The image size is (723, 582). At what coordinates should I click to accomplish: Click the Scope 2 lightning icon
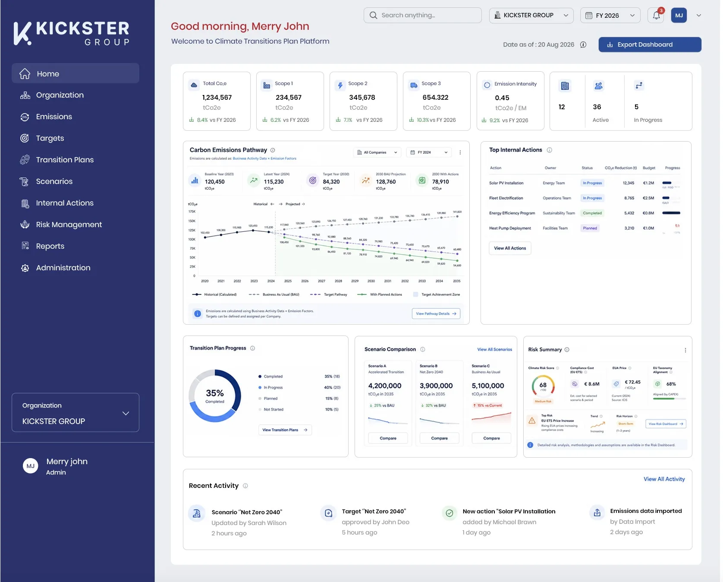pyautogui.click(x=340, y=85)
